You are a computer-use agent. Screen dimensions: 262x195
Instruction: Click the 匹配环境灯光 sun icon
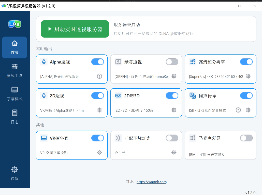pos(118,138)
